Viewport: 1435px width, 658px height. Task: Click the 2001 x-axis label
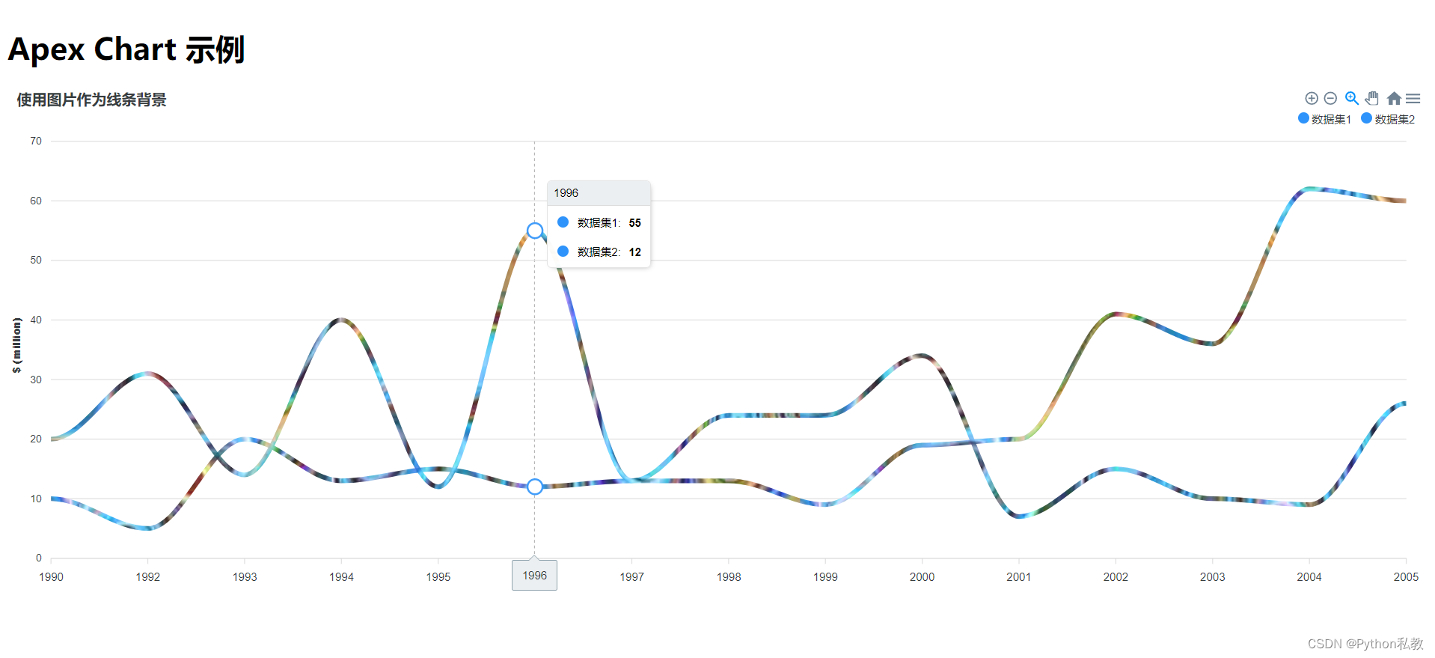[1018, 576]
